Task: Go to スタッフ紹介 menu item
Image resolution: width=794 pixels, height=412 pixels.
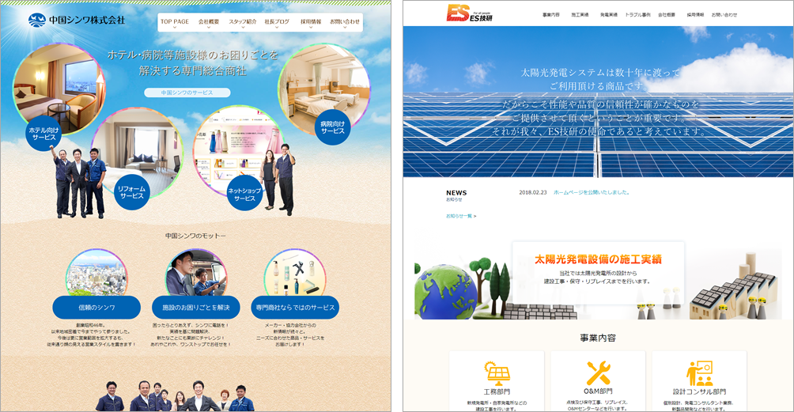Action: [243, 22]
